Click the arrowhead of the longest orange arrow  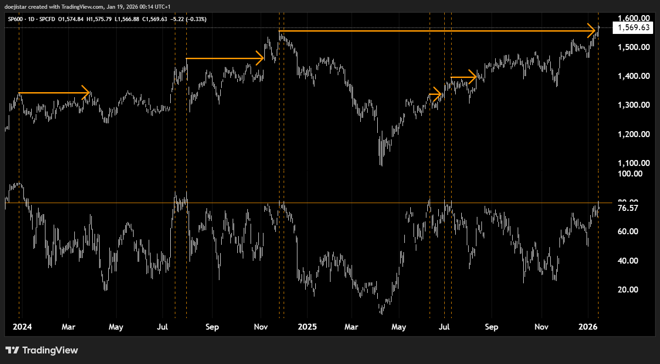coord(594,31)
